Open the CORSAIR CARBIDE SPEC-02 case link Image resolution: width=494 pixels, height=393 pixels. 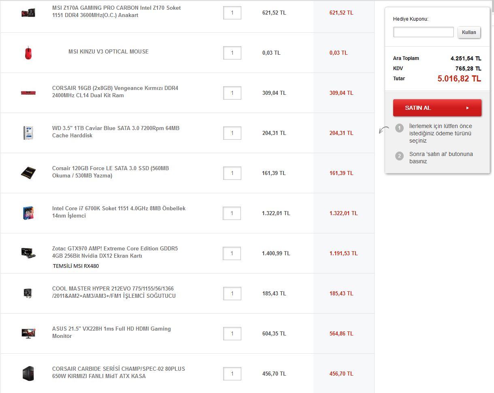coord(119,372)
